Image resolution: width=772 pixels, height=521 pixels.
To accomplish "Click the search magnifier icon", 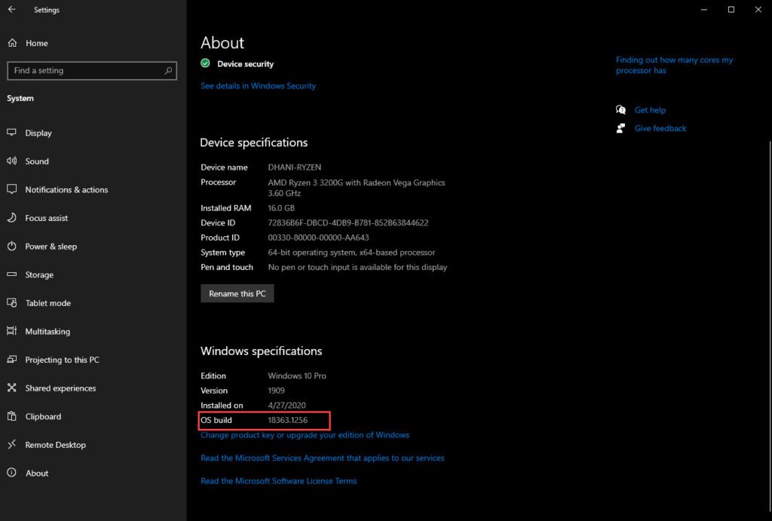I will (x=168, y=70).
